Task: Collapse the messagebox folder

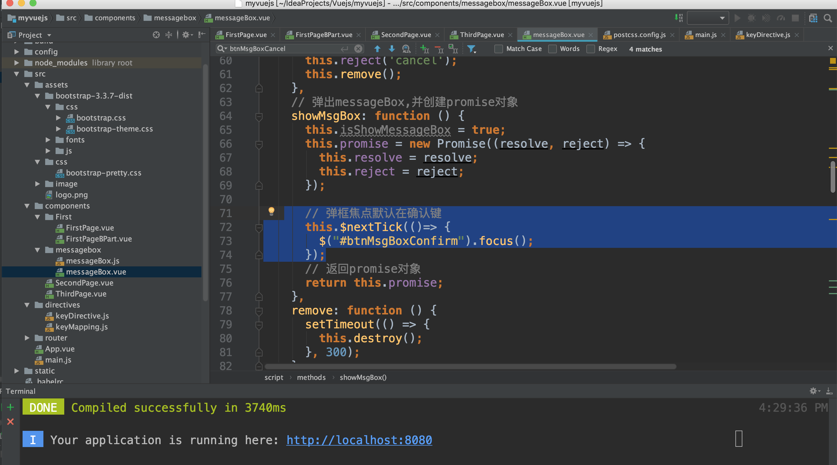Action: pos(37,250)
